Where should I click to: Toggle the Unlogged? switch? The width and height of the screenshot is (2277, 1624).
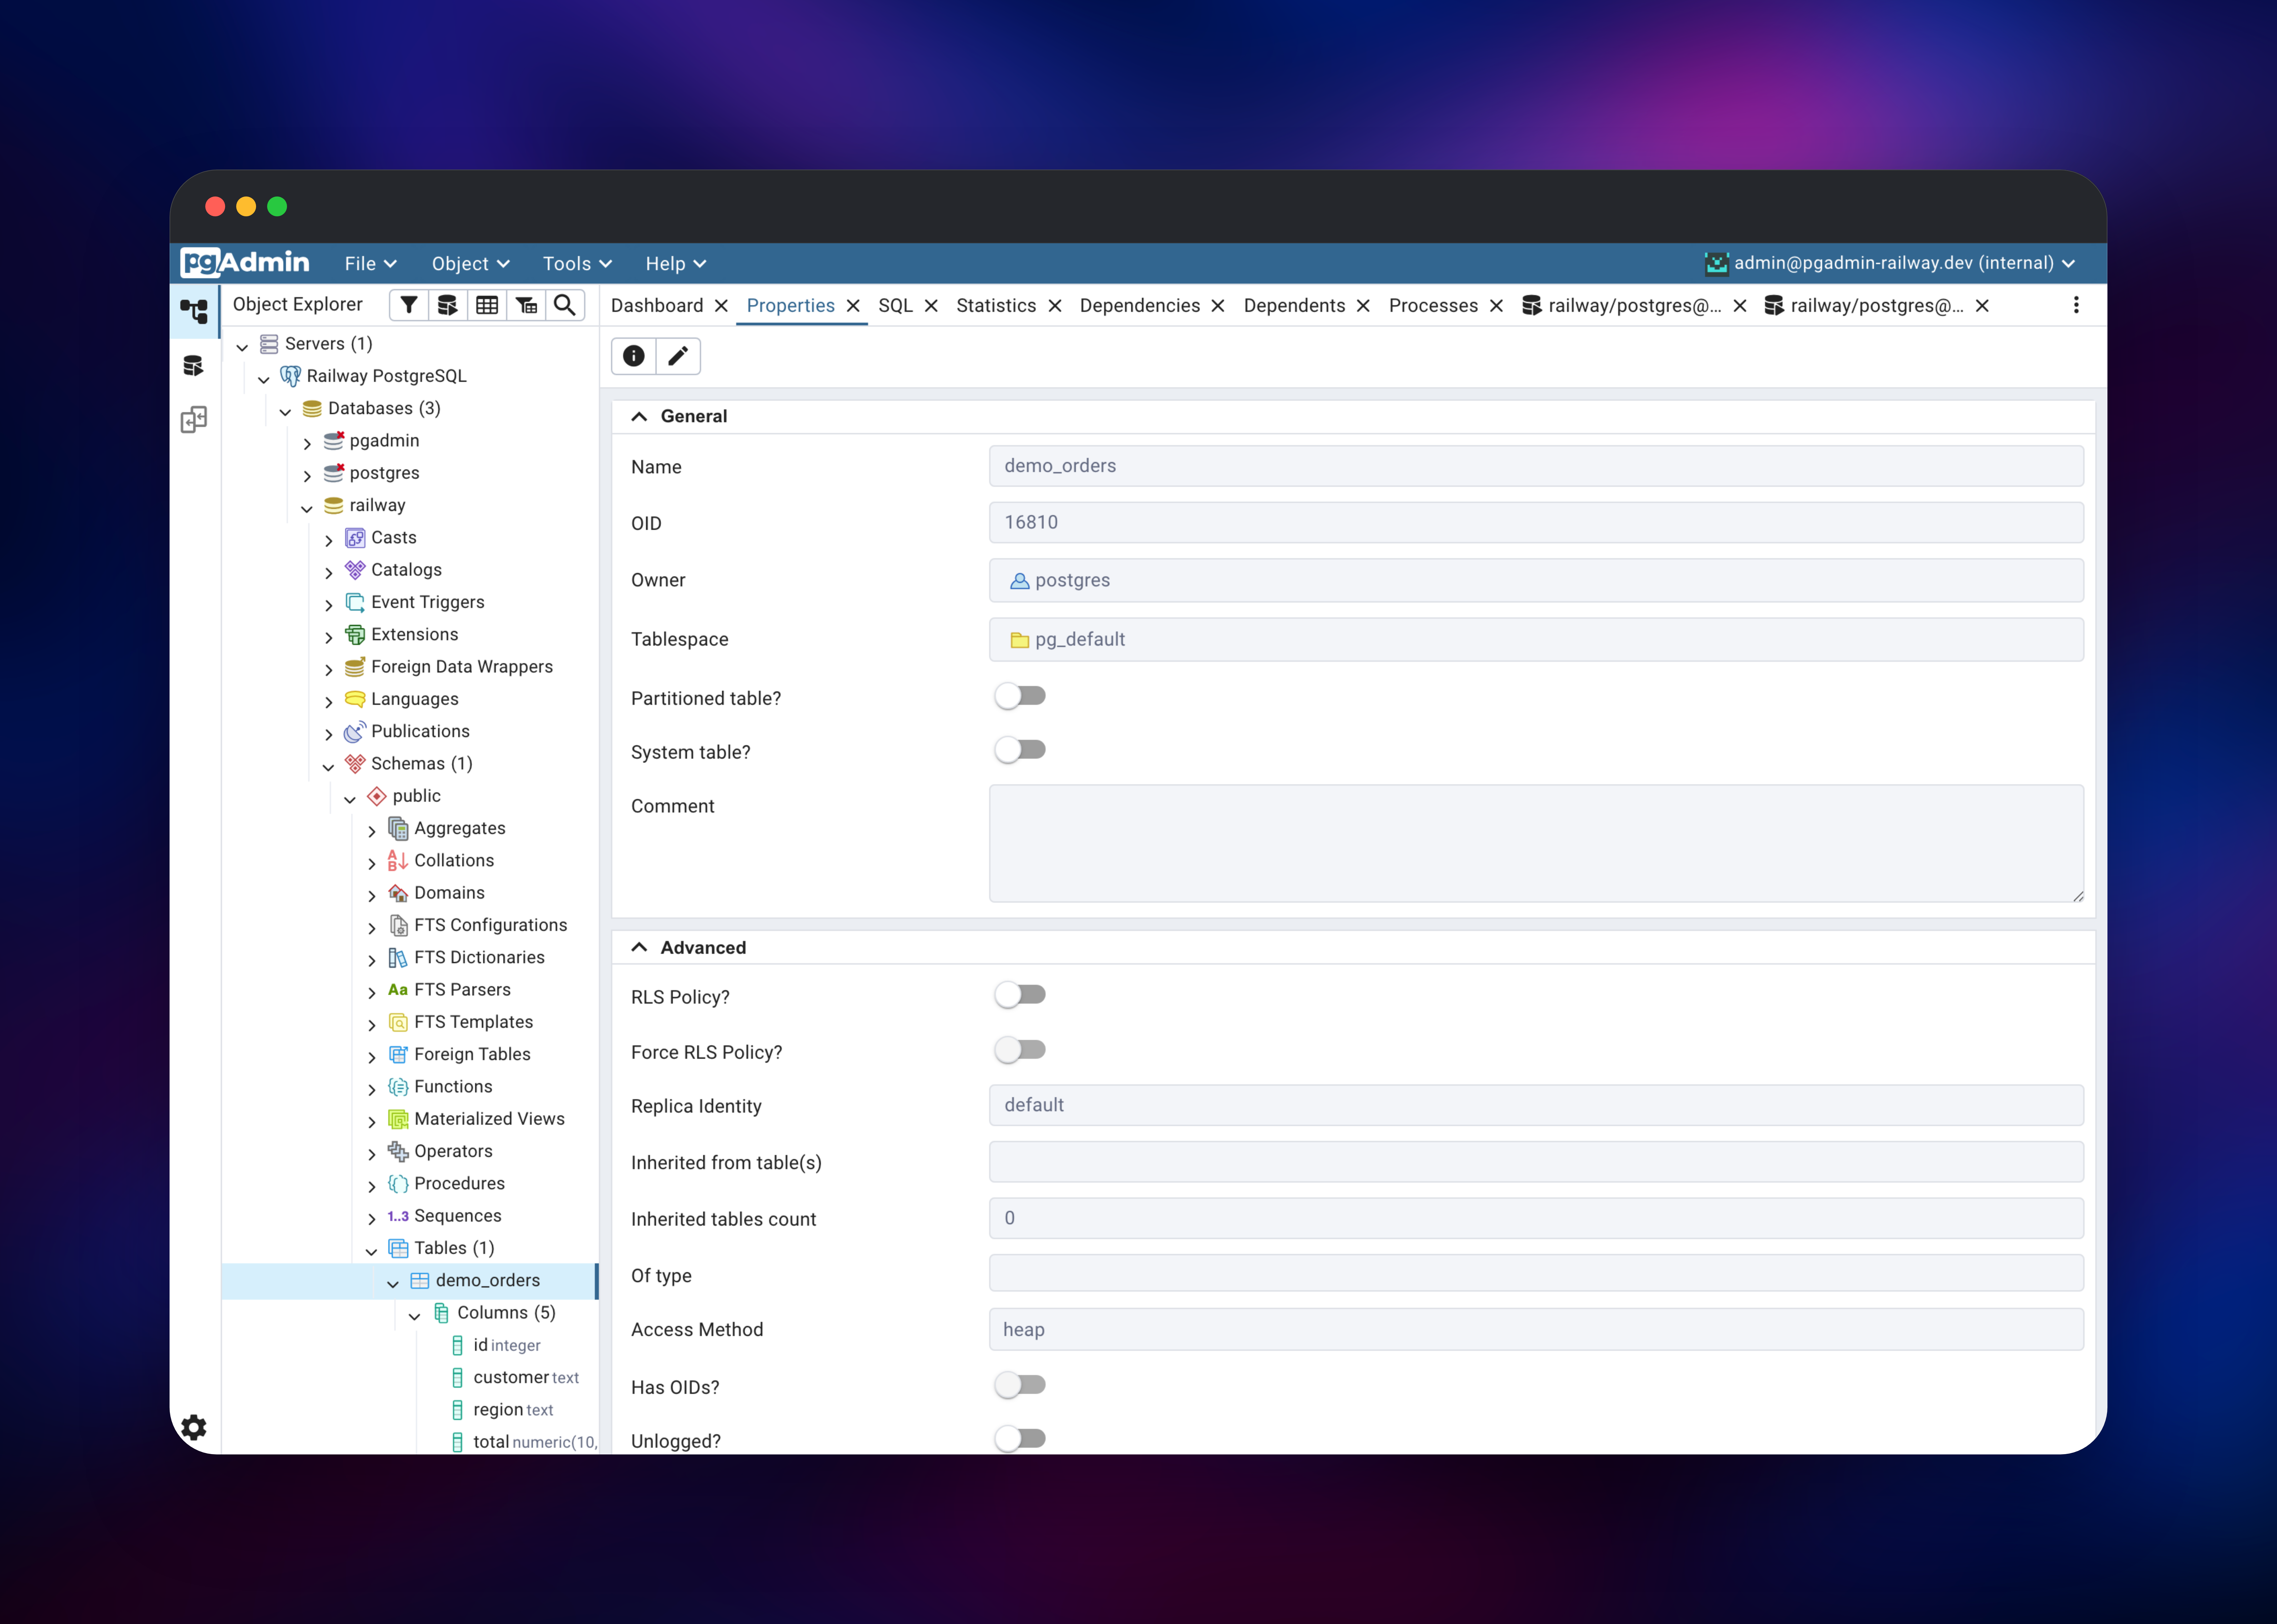[x=1020, y=1439]
